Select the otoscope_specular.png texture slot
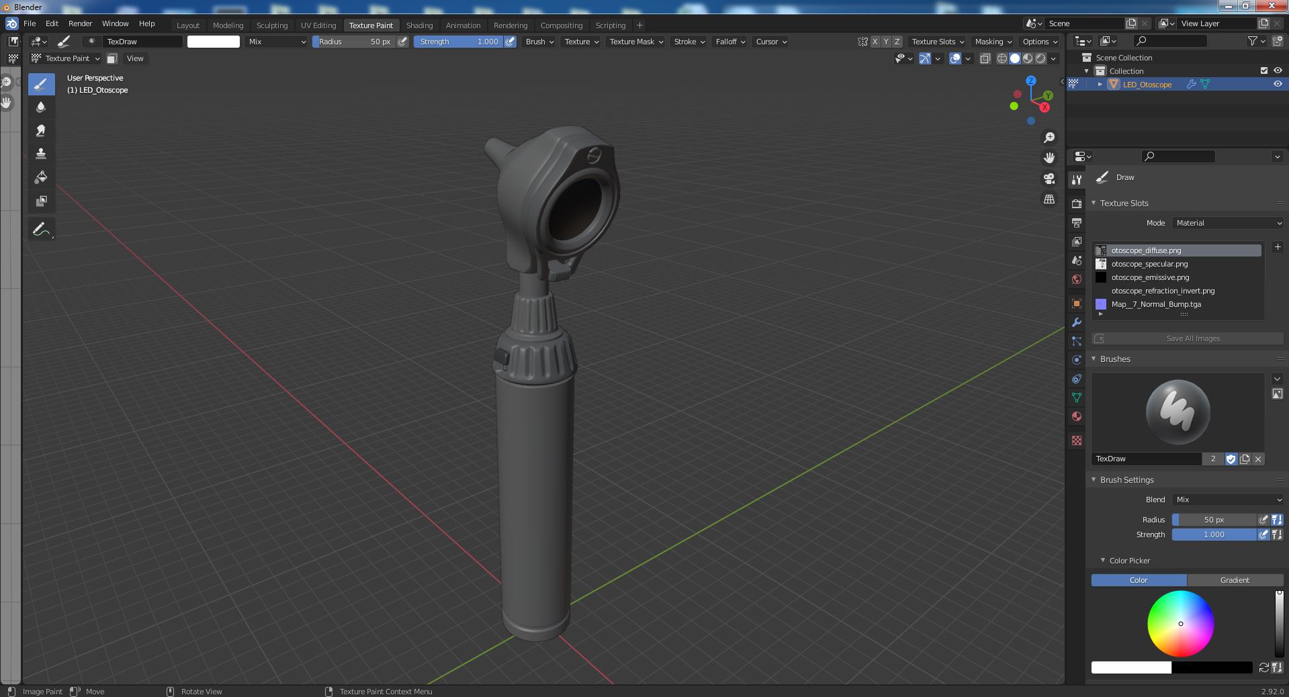1289x697 pixels. [x=1177, y=264]
